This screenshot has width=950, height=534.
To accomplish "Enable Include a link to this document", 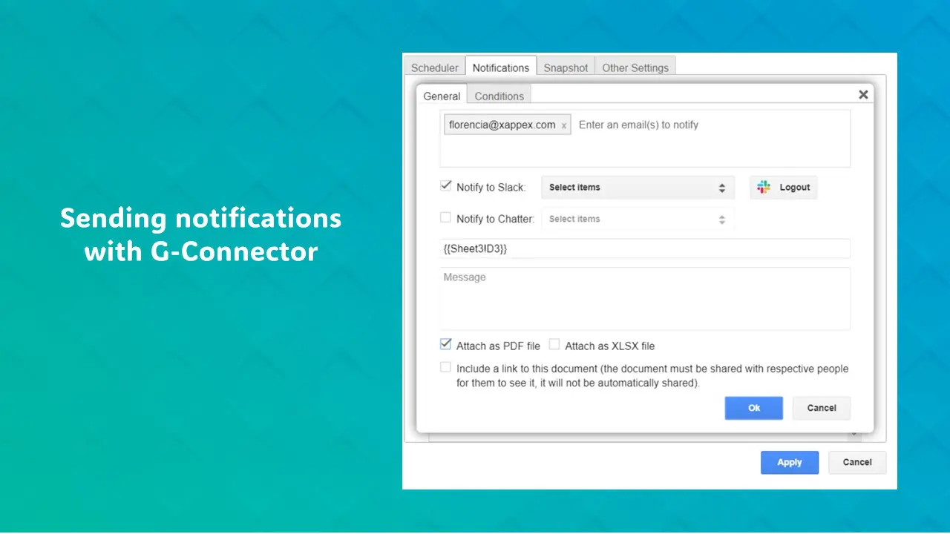I will [446, 368].
